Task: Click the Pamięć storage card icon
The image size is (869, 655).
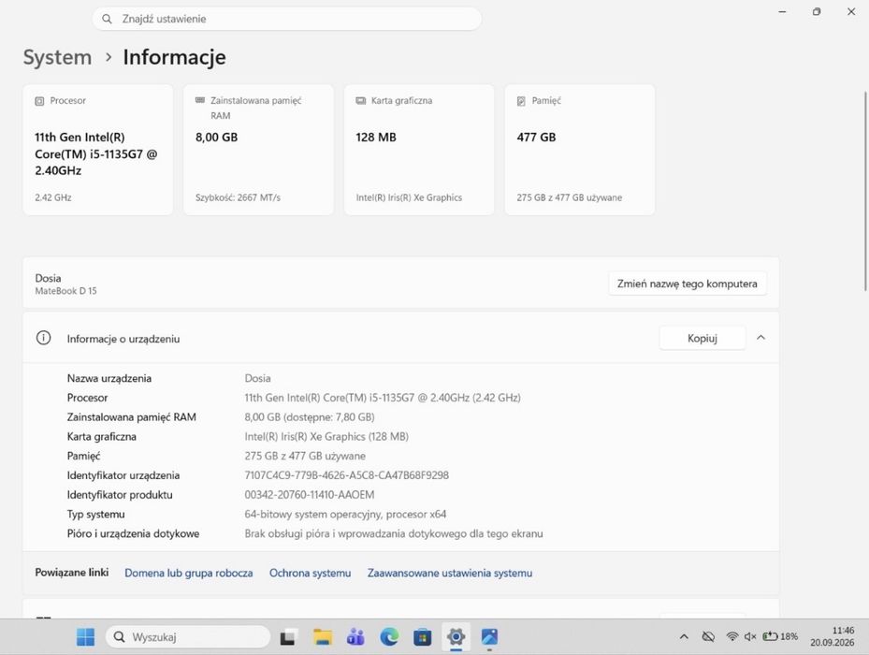Action: [x=521, y=101]
